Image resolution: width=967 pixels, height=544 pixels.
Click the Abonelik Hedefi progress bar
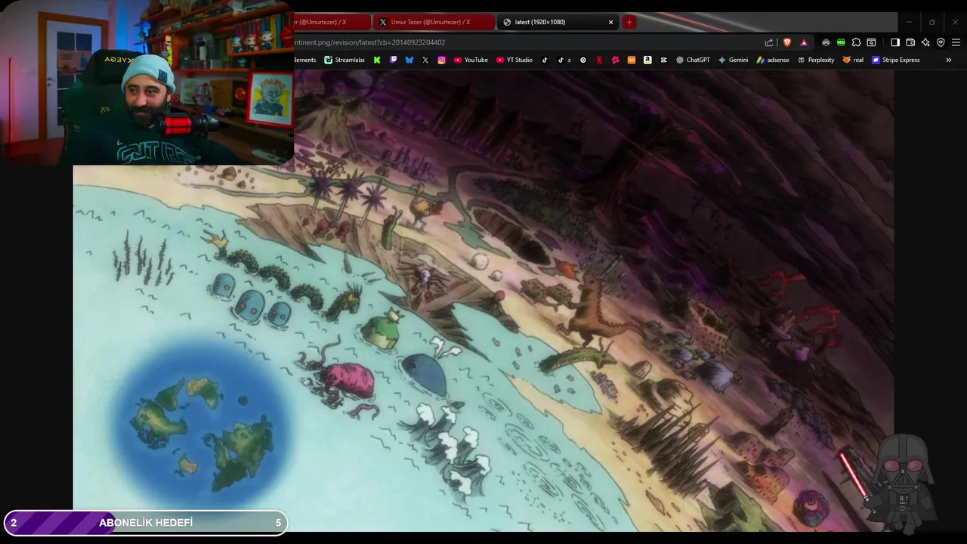click(x=146, y=523)
